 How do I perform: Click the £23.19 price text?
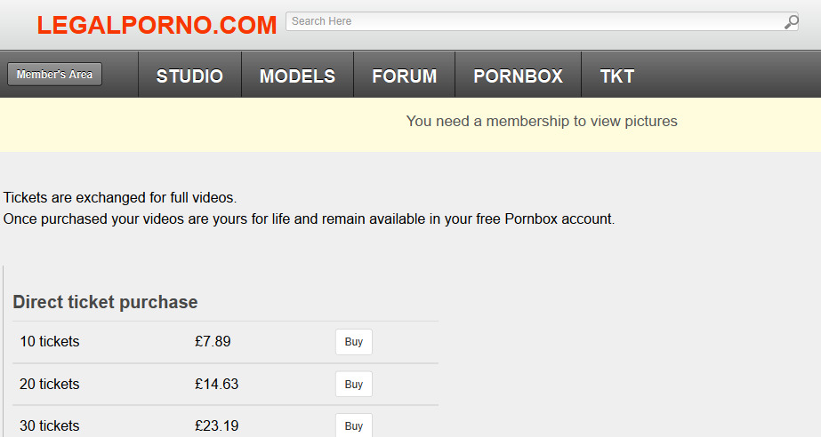(216, 426)
